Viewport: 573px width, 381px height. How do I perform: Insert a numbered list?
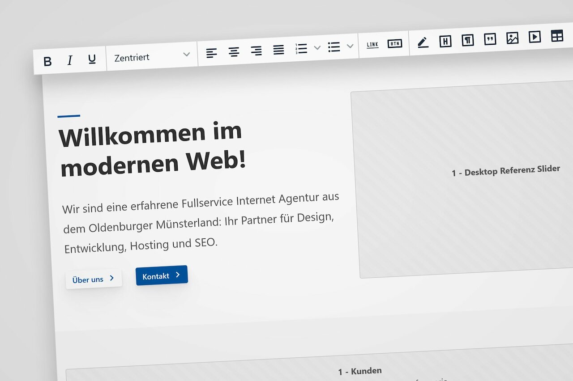tap(301, 48)
